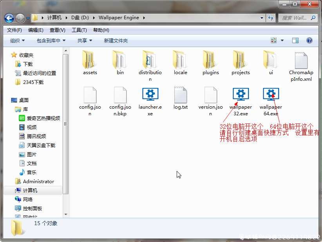Viewport: 322px width, 242px height.
Task: Click the navigation pane scroll-down arrow
Action: 66,215
